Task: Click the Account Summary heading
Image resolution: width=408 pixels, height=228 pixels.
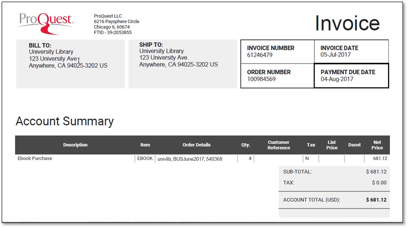Action: point(64,121)
